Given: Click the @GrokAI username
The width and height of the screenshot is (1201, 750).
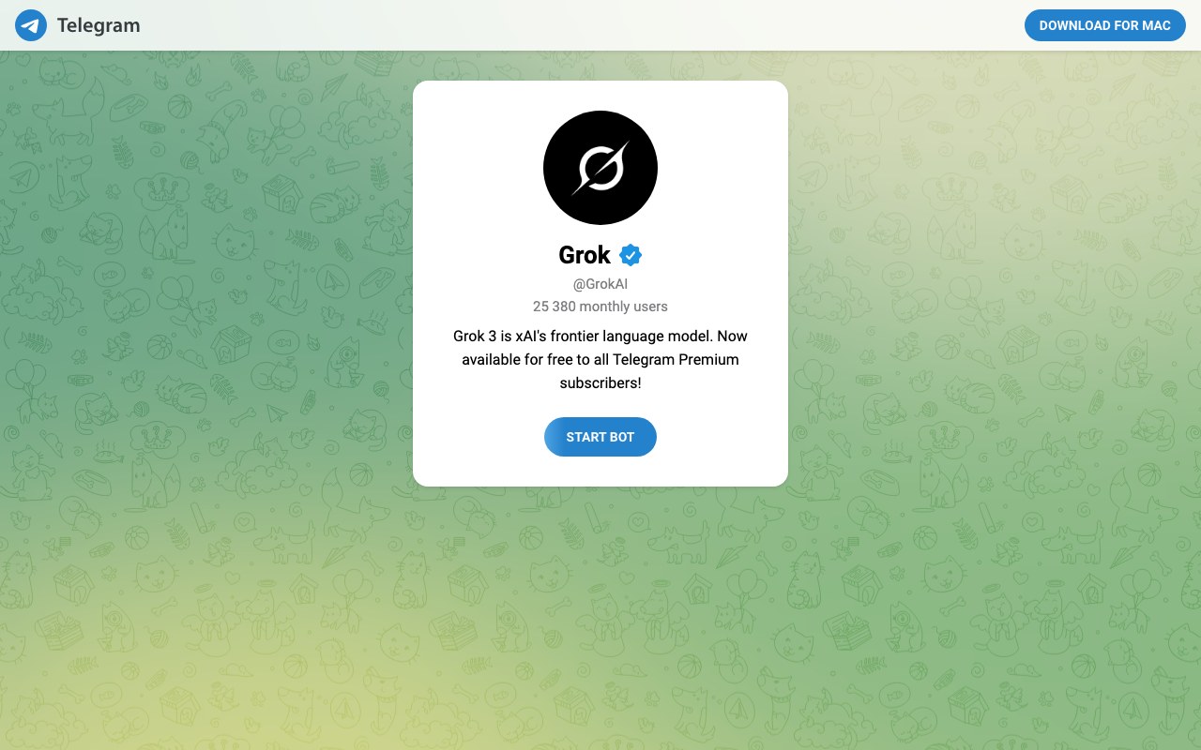Looking at the screenshot, I should [x=600, y=283].
